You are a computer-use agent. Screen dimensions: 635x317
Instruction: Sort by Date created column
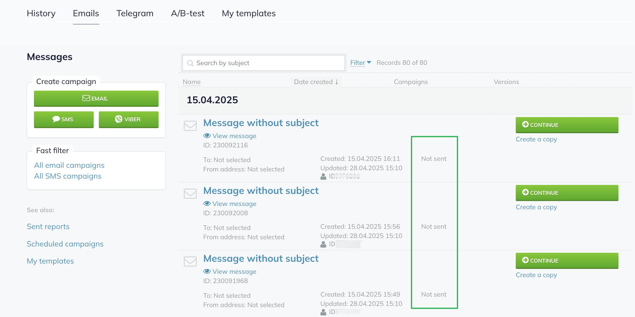coord(316,82)
